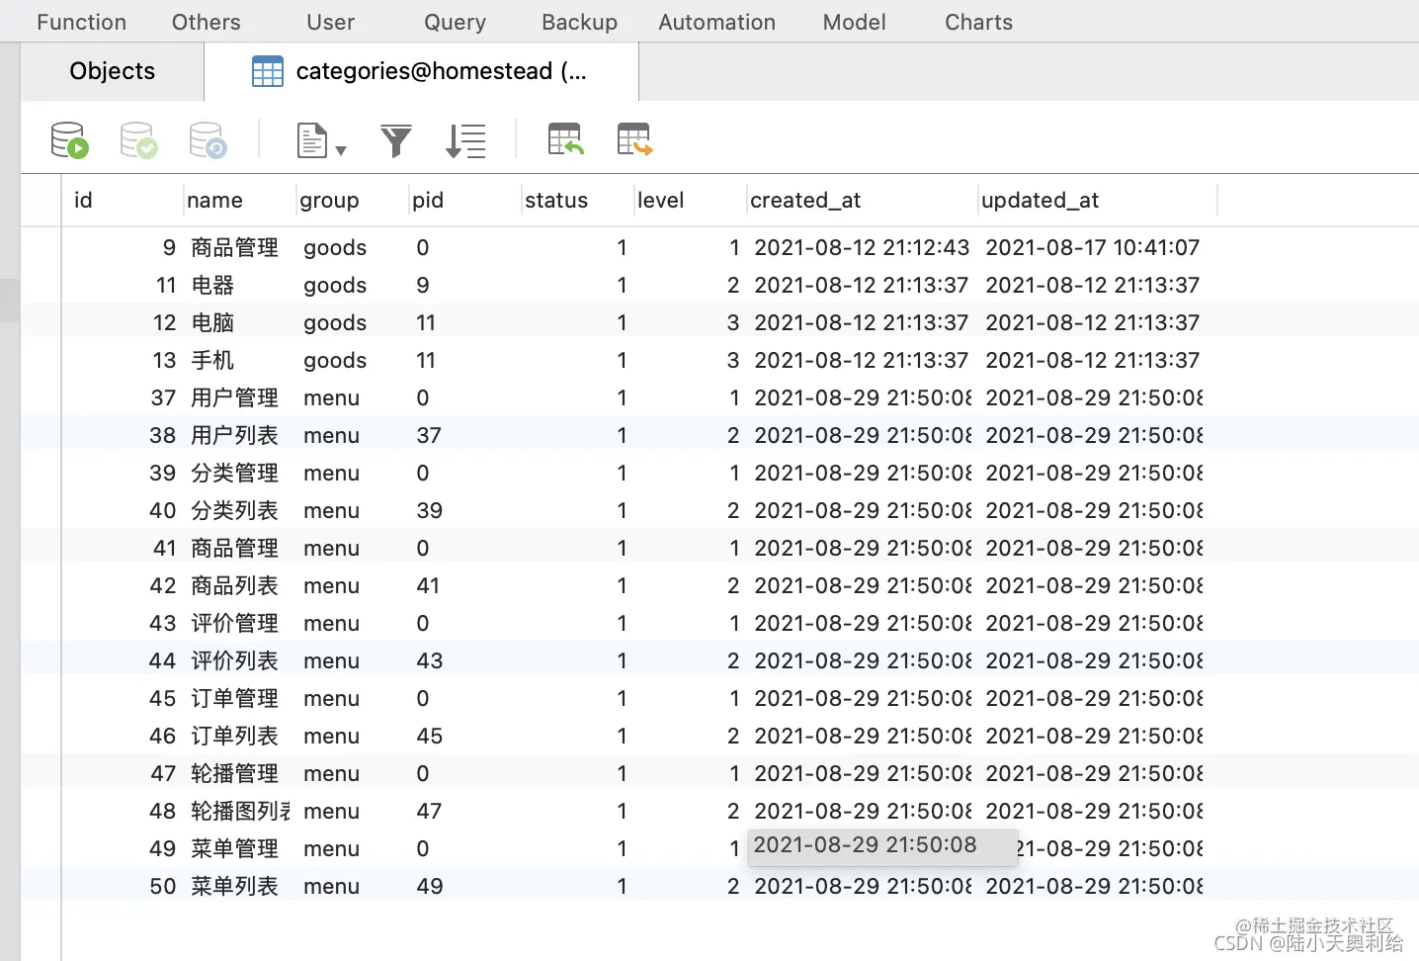Click the created_at column header
Screen dimensions: 1419x961
(862, 200)
